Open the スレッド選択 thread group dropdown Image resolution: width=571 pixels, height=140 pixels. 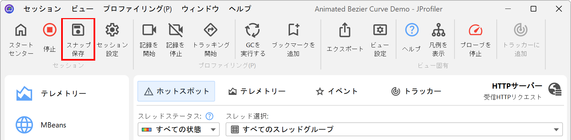[394, 129]
